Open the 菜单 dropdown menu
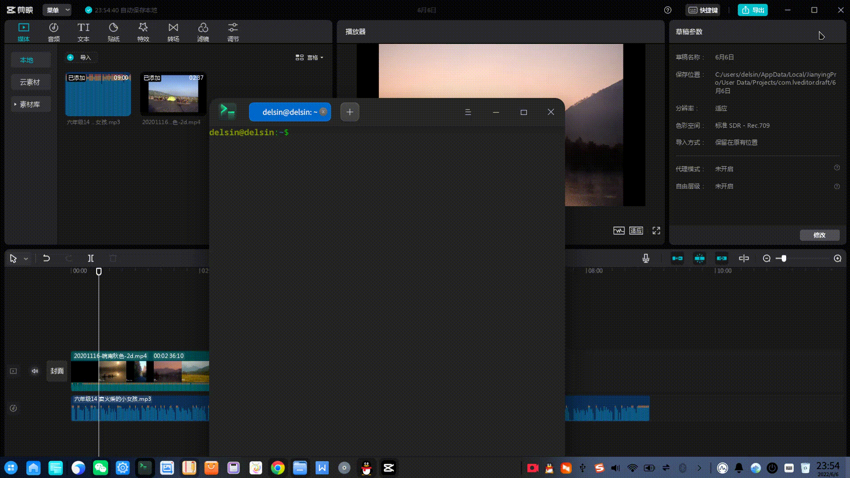This screenshot has width=850, height=478. click(57, 10)
